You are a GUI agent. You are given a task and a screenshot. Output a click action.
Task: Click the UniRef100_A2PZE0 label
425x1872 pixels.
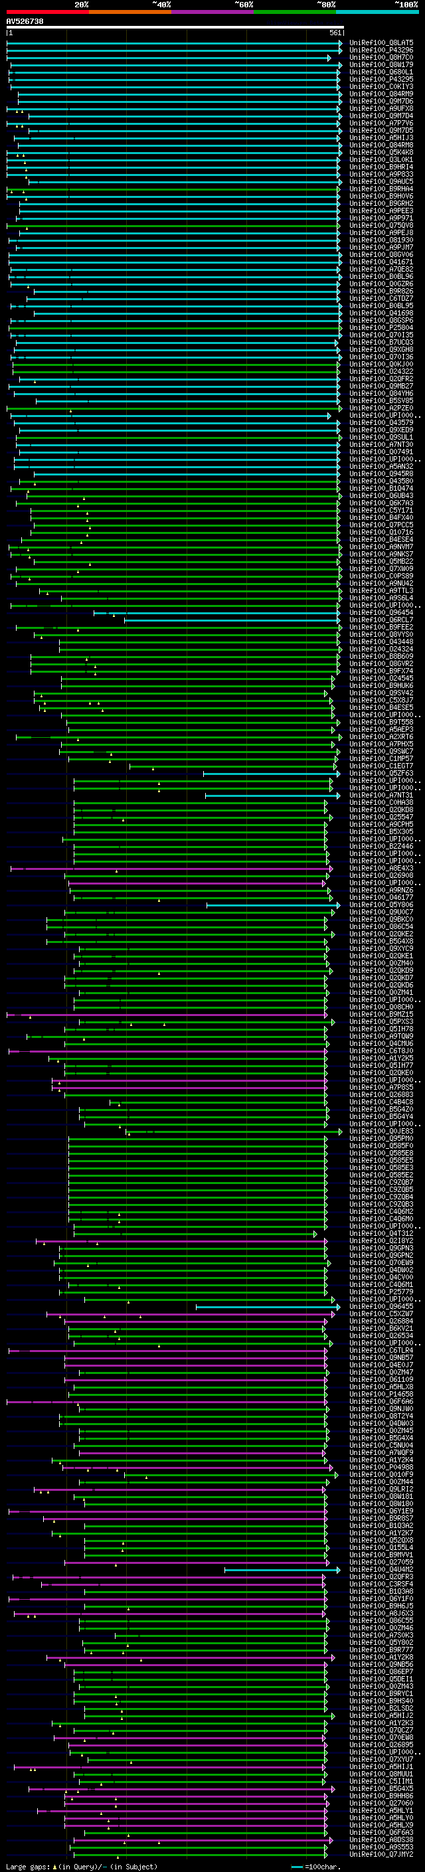381,408
